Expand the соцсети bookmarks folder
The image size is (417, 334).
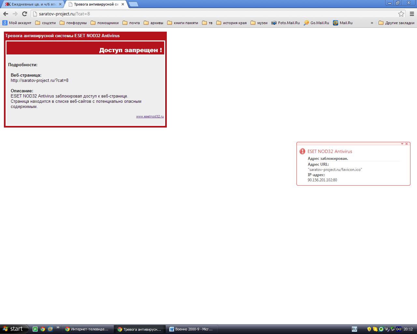[x=45, y=23]
